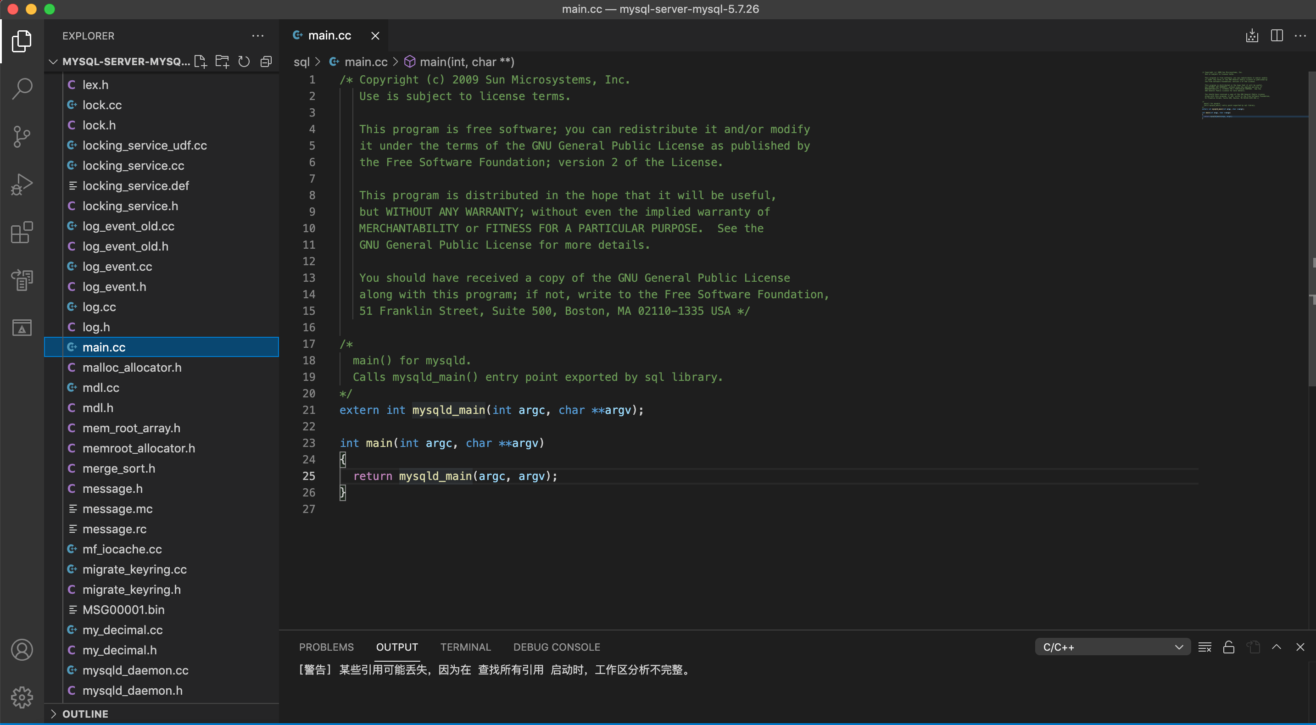The image size is (1316, 725).
Task: Open the Manage gear settings icon
Action: click(x=22, y=697)
